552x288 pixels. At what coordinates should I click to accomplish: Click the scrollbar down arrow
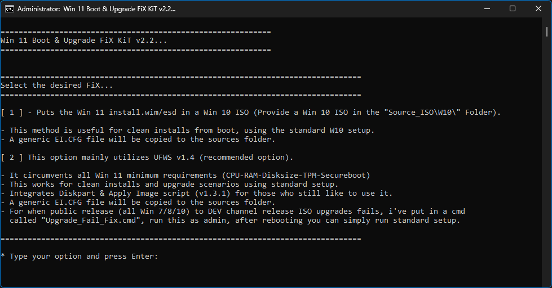tap(547, 282)
